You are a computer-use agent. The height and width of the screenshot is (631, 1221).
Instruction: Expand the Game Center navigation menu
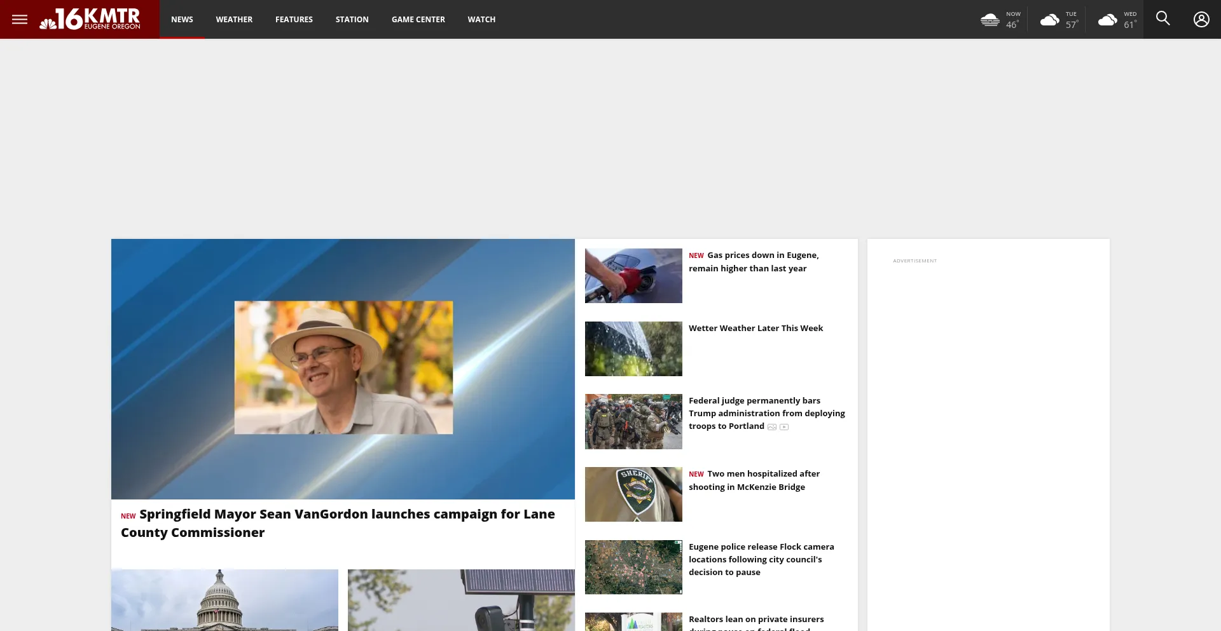(x=418, y=20)
